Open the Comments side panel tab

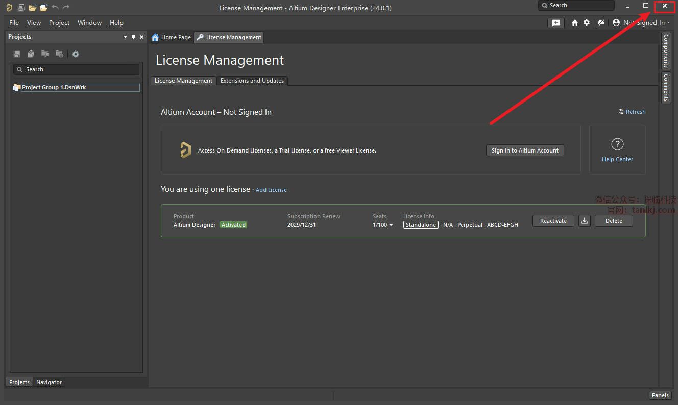click(x=666, y=87)
